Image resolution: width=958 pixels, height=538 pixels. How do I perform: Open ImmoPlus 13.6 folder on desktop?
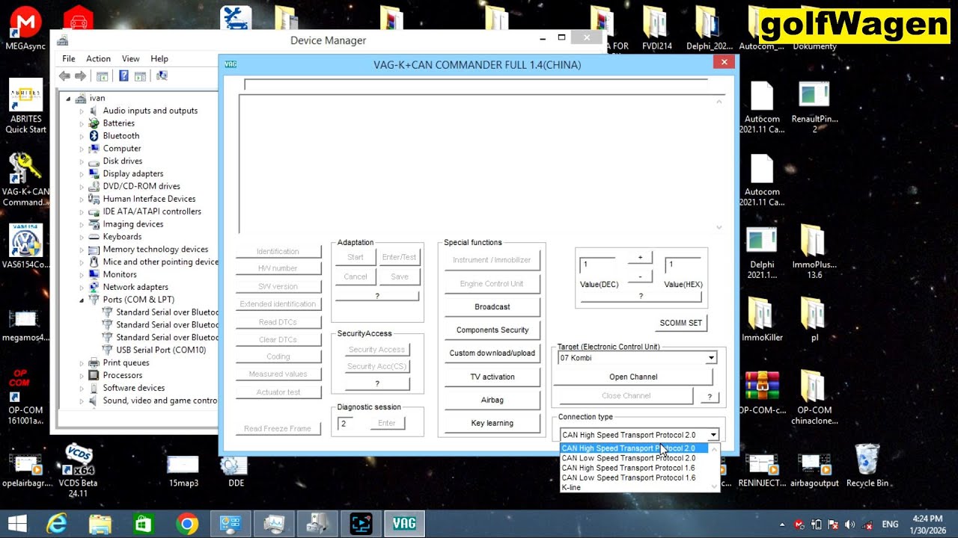(x=814, y=252)
